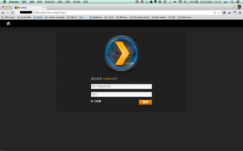Open the NAS_rt bookmark folder

point(72,17)
